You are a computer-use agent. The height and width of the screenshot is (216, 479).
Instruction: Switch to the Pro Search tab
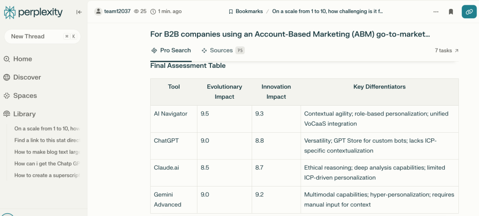coord(171,50)
